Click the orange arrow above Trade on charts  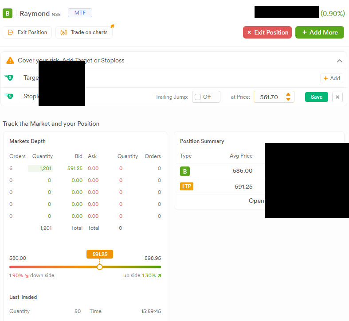click(x=112, y=26)
